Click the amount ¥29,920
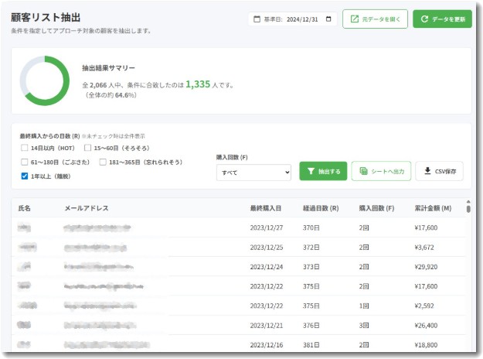This screenshot has width=483, height=359. coord(426,267)
